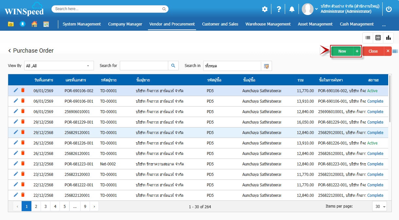Click the notification bell icon
Viewport: 399px width, 220px height.
(x=292, y=9)
